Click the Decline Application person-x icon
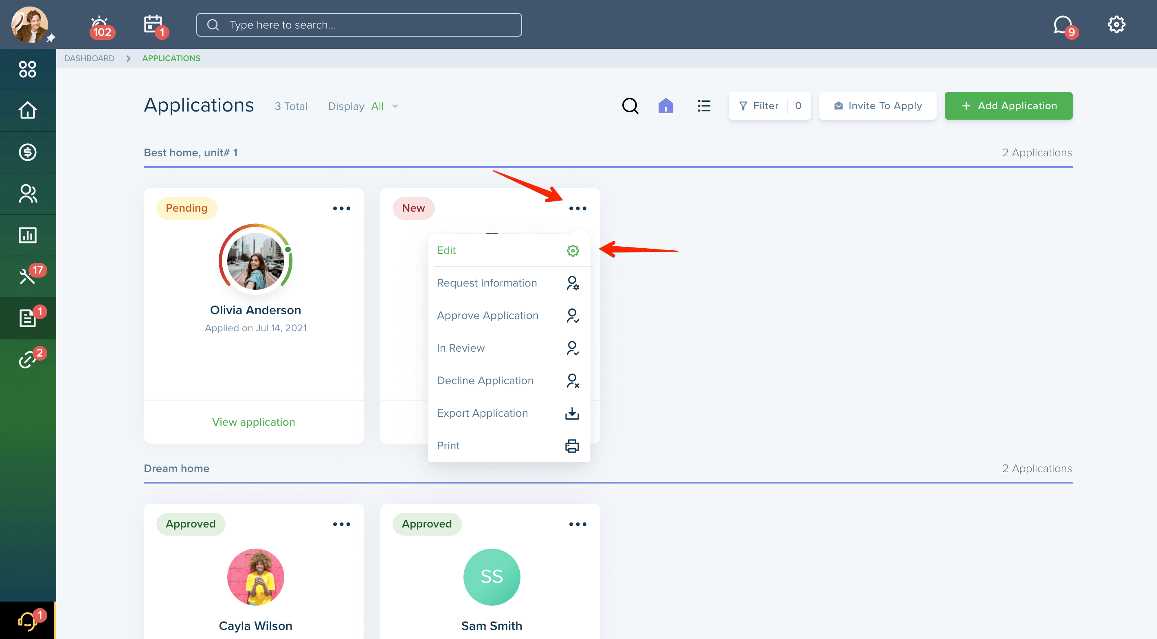This screenshot has height=639, width=1157. (572, 381)
